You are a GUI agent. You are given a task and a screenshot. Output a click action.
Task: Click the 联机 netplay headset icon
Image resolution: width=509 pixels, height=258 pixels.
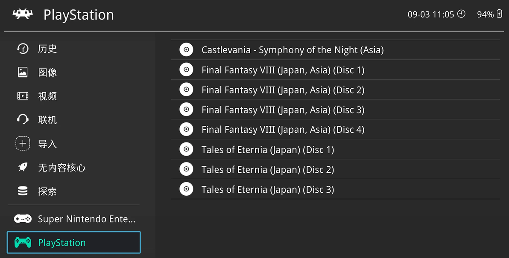23,120
